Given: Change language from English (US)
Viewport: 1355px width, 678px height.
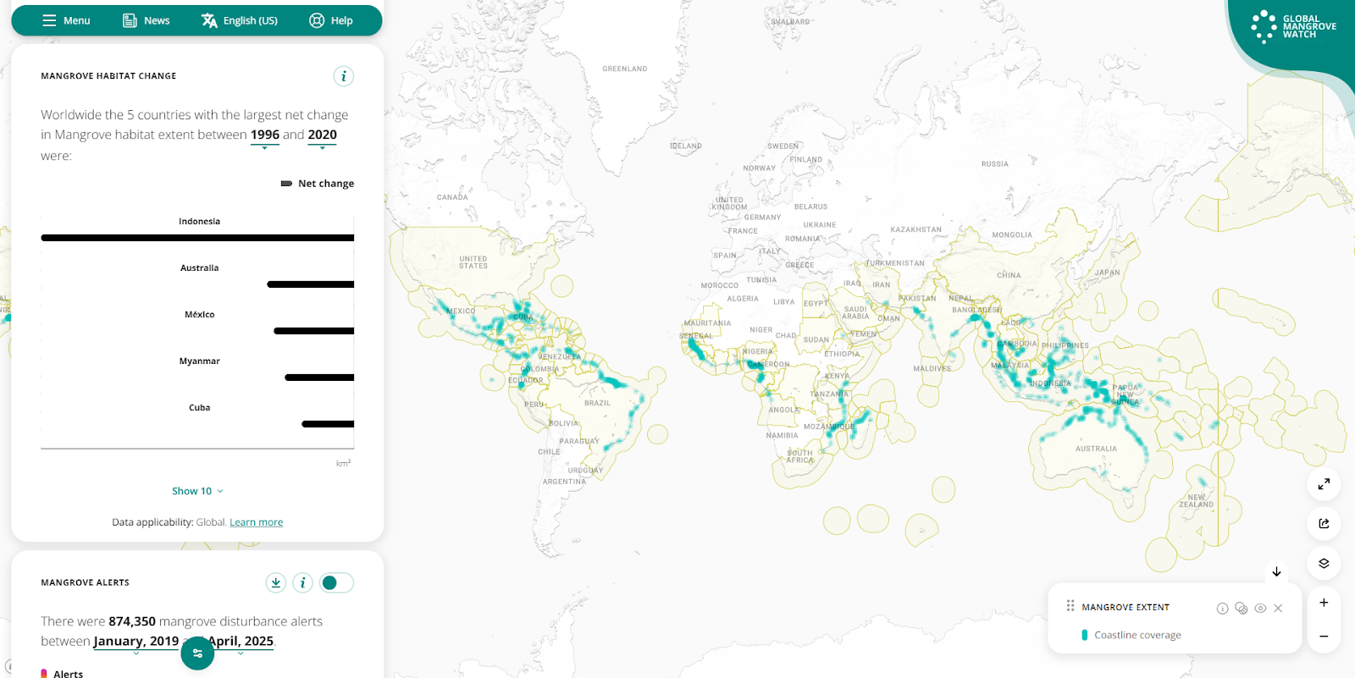Looking at the screenshot, I should click(x=240, y=20).
